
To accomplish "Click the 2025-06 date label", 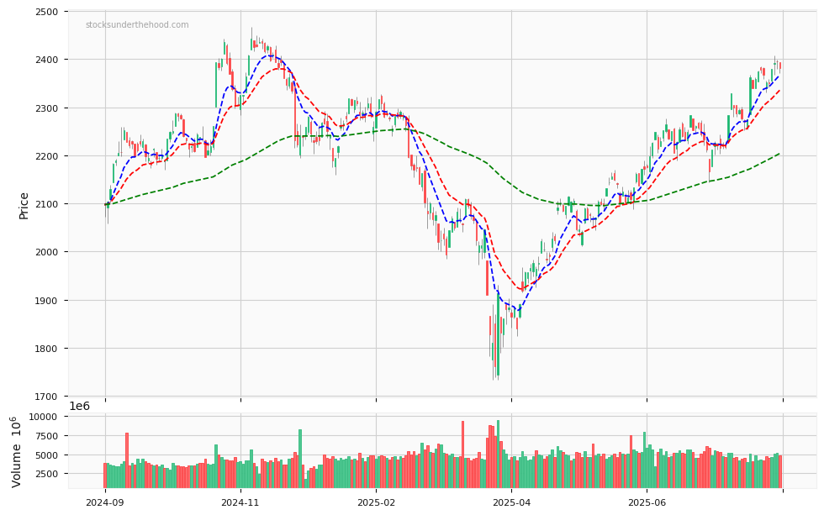I will click(647, 502).
